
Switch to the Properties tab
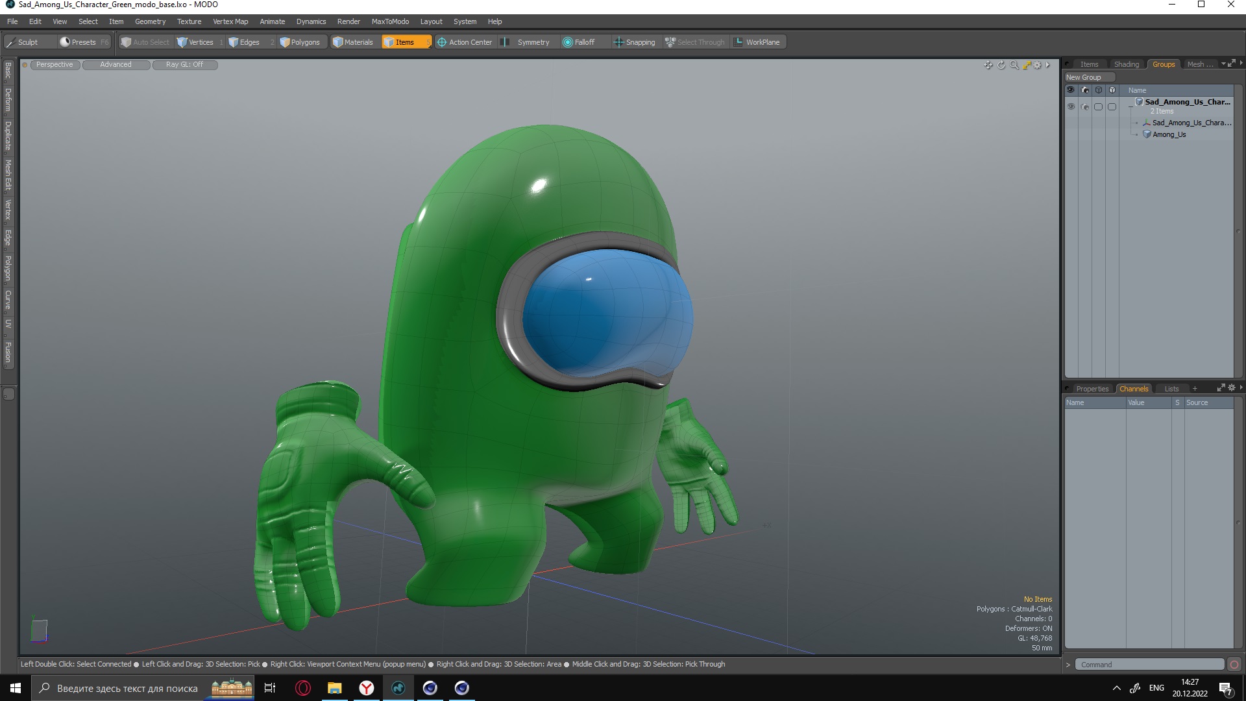[x=1092, y=389]
